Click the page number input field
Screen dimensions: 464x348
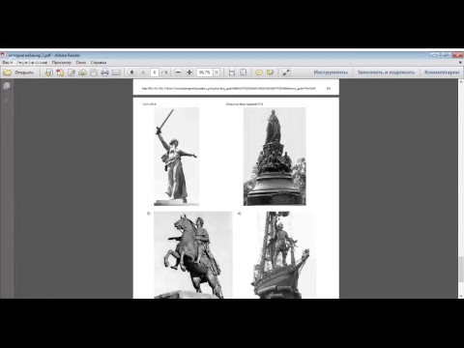click(x=155, y=72)
